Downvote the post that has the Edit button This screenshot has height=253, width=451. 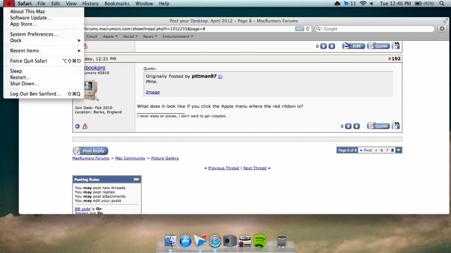point(332,46)
